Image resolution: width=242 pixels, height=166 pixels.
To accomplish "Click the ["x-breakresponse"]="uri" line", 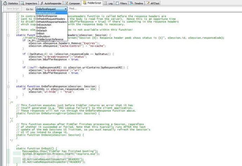I will (55, 70).
